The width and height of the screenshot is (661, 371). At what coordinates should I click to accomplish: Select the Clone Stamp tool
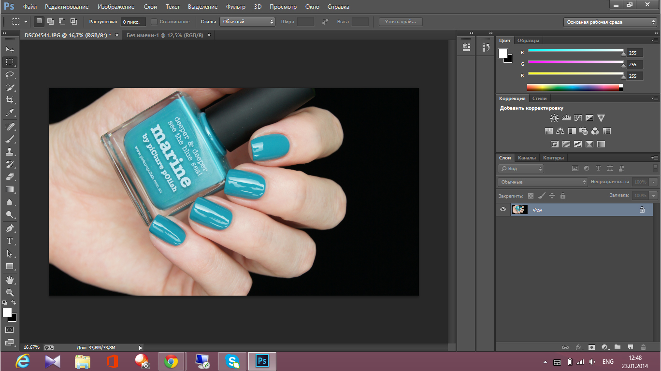10,152
